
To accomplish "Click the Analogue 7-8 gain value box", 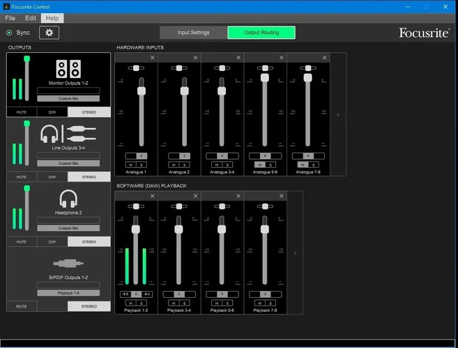I will click(308, 156).
